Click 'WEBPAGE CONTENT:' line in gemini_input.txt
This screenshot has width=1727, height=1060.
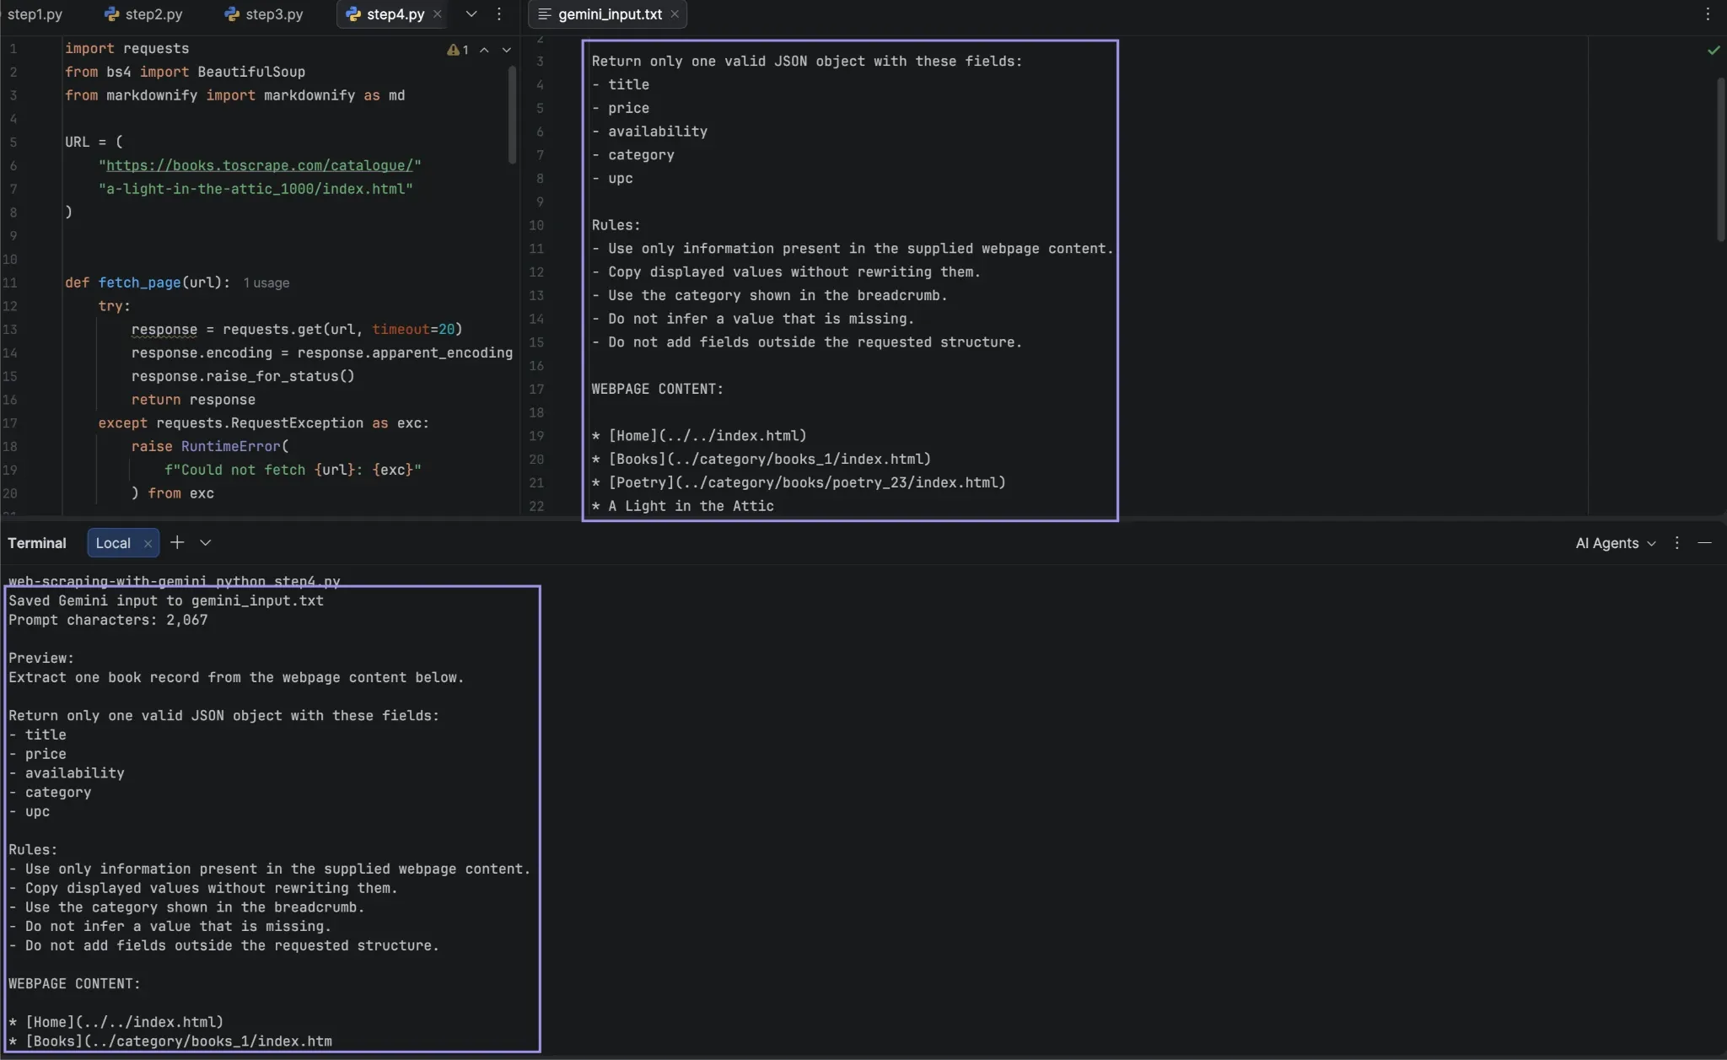coord(657,389)
